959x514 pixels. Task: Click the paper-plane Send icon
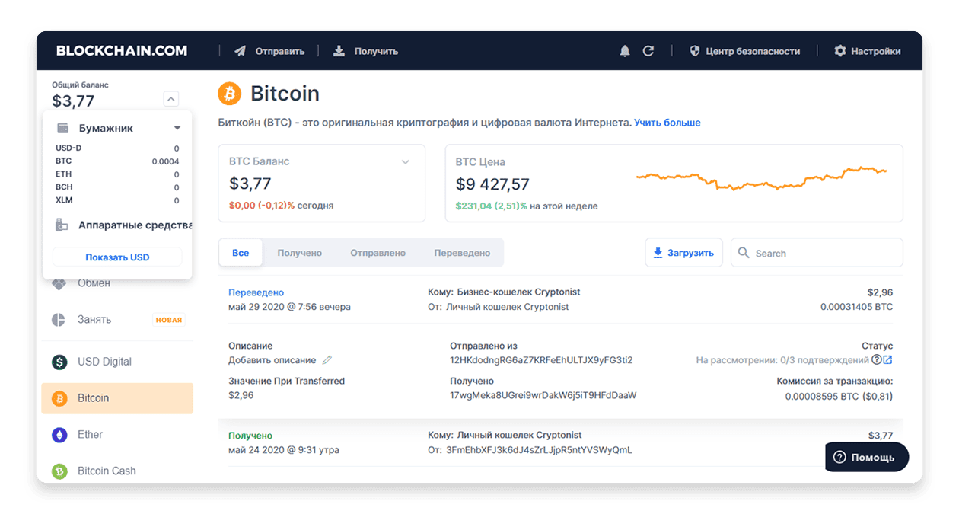pos(241,51)
